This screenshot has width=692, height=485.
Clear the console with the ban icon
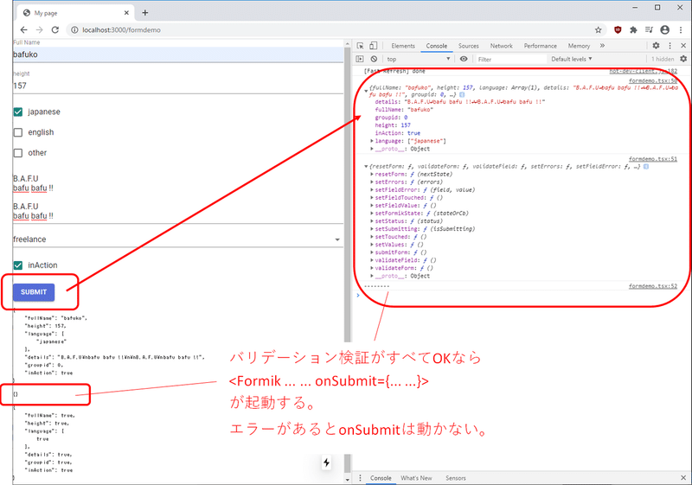pos(374,59)
